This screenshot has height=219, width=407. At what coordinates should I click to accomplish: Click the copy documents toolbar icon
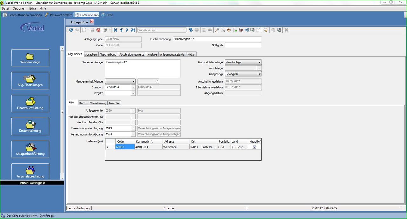tap(259, 30)
